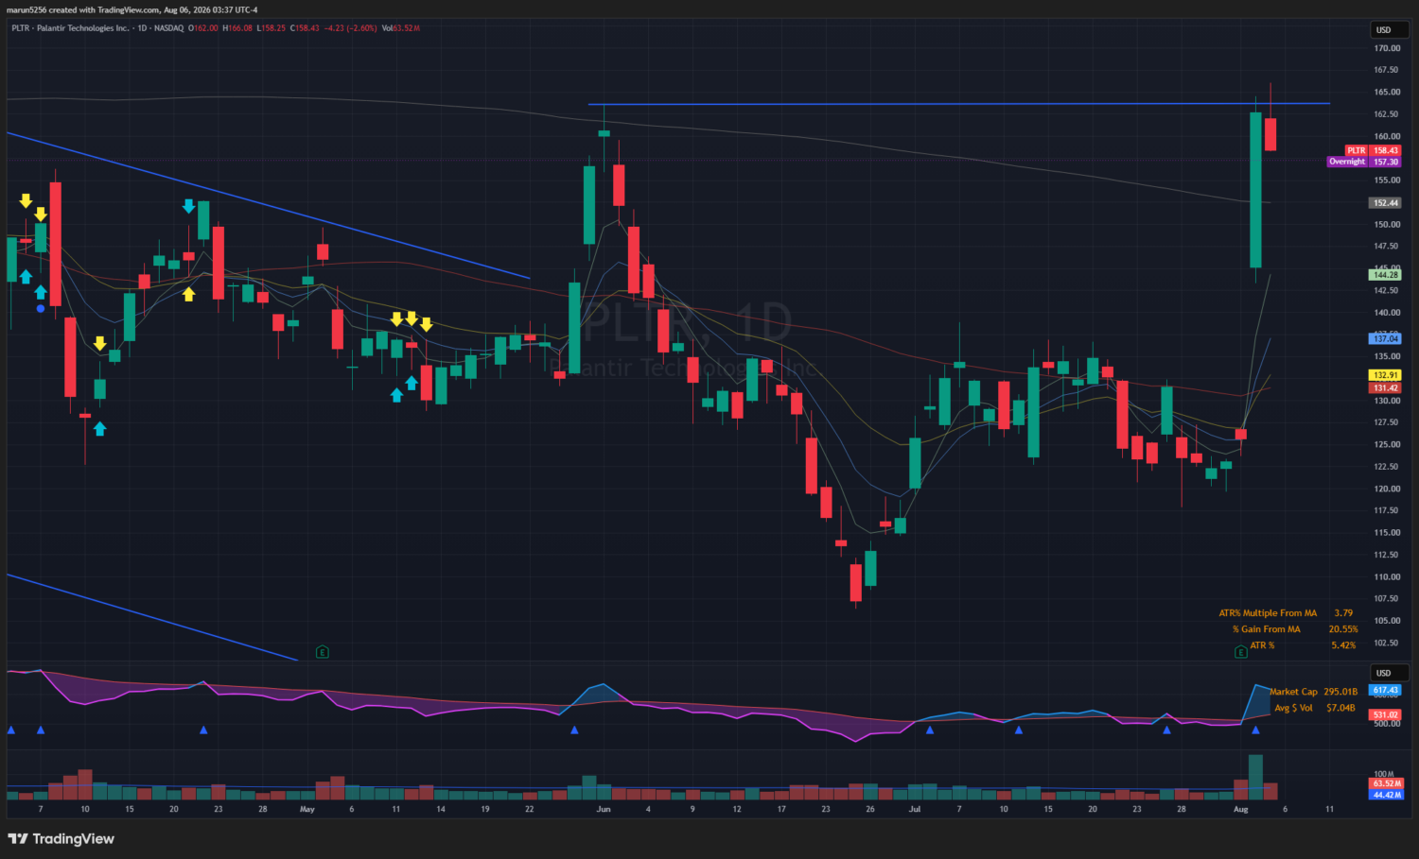The width and height of the screenshot is (1419, 859).
Task: Select the horizontal blue resistance line near 163.50
Action: (x=958, y=104)
